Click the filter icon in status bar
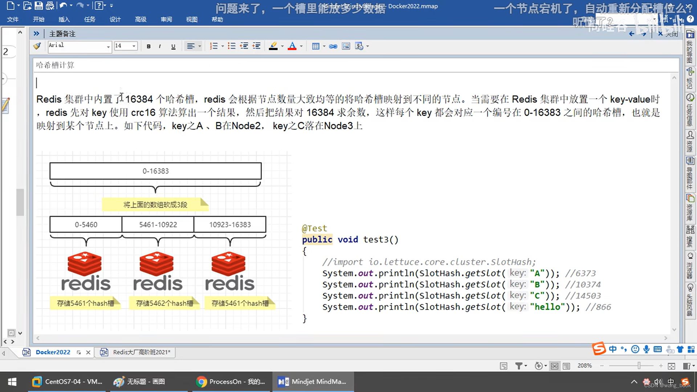The height and width of the screenshot is (392, 697). [x=519, y=366]
